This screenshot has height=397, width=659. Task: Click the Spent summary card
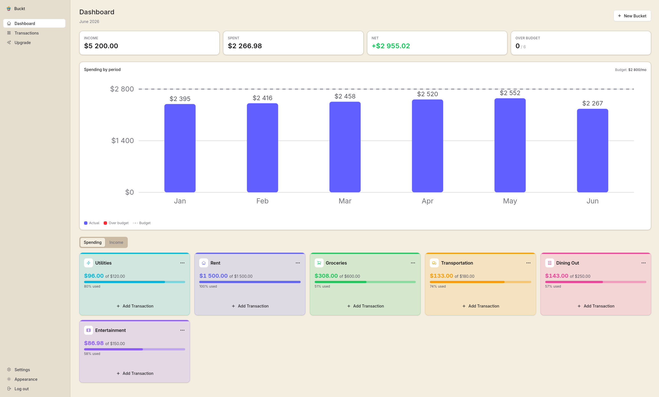coord(293,43)
